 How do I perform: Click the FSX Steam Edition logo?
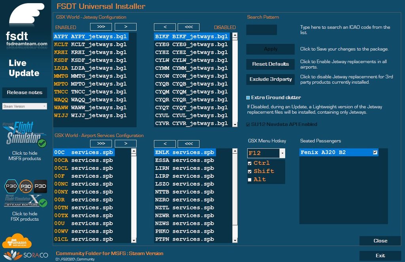25,201
